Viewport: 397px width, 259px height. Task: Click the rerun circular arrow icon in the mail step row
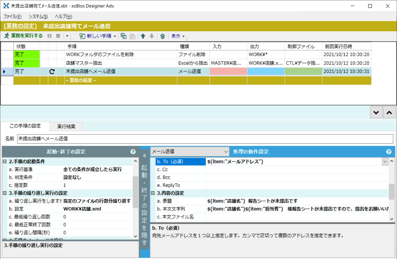tap(52, 71)
